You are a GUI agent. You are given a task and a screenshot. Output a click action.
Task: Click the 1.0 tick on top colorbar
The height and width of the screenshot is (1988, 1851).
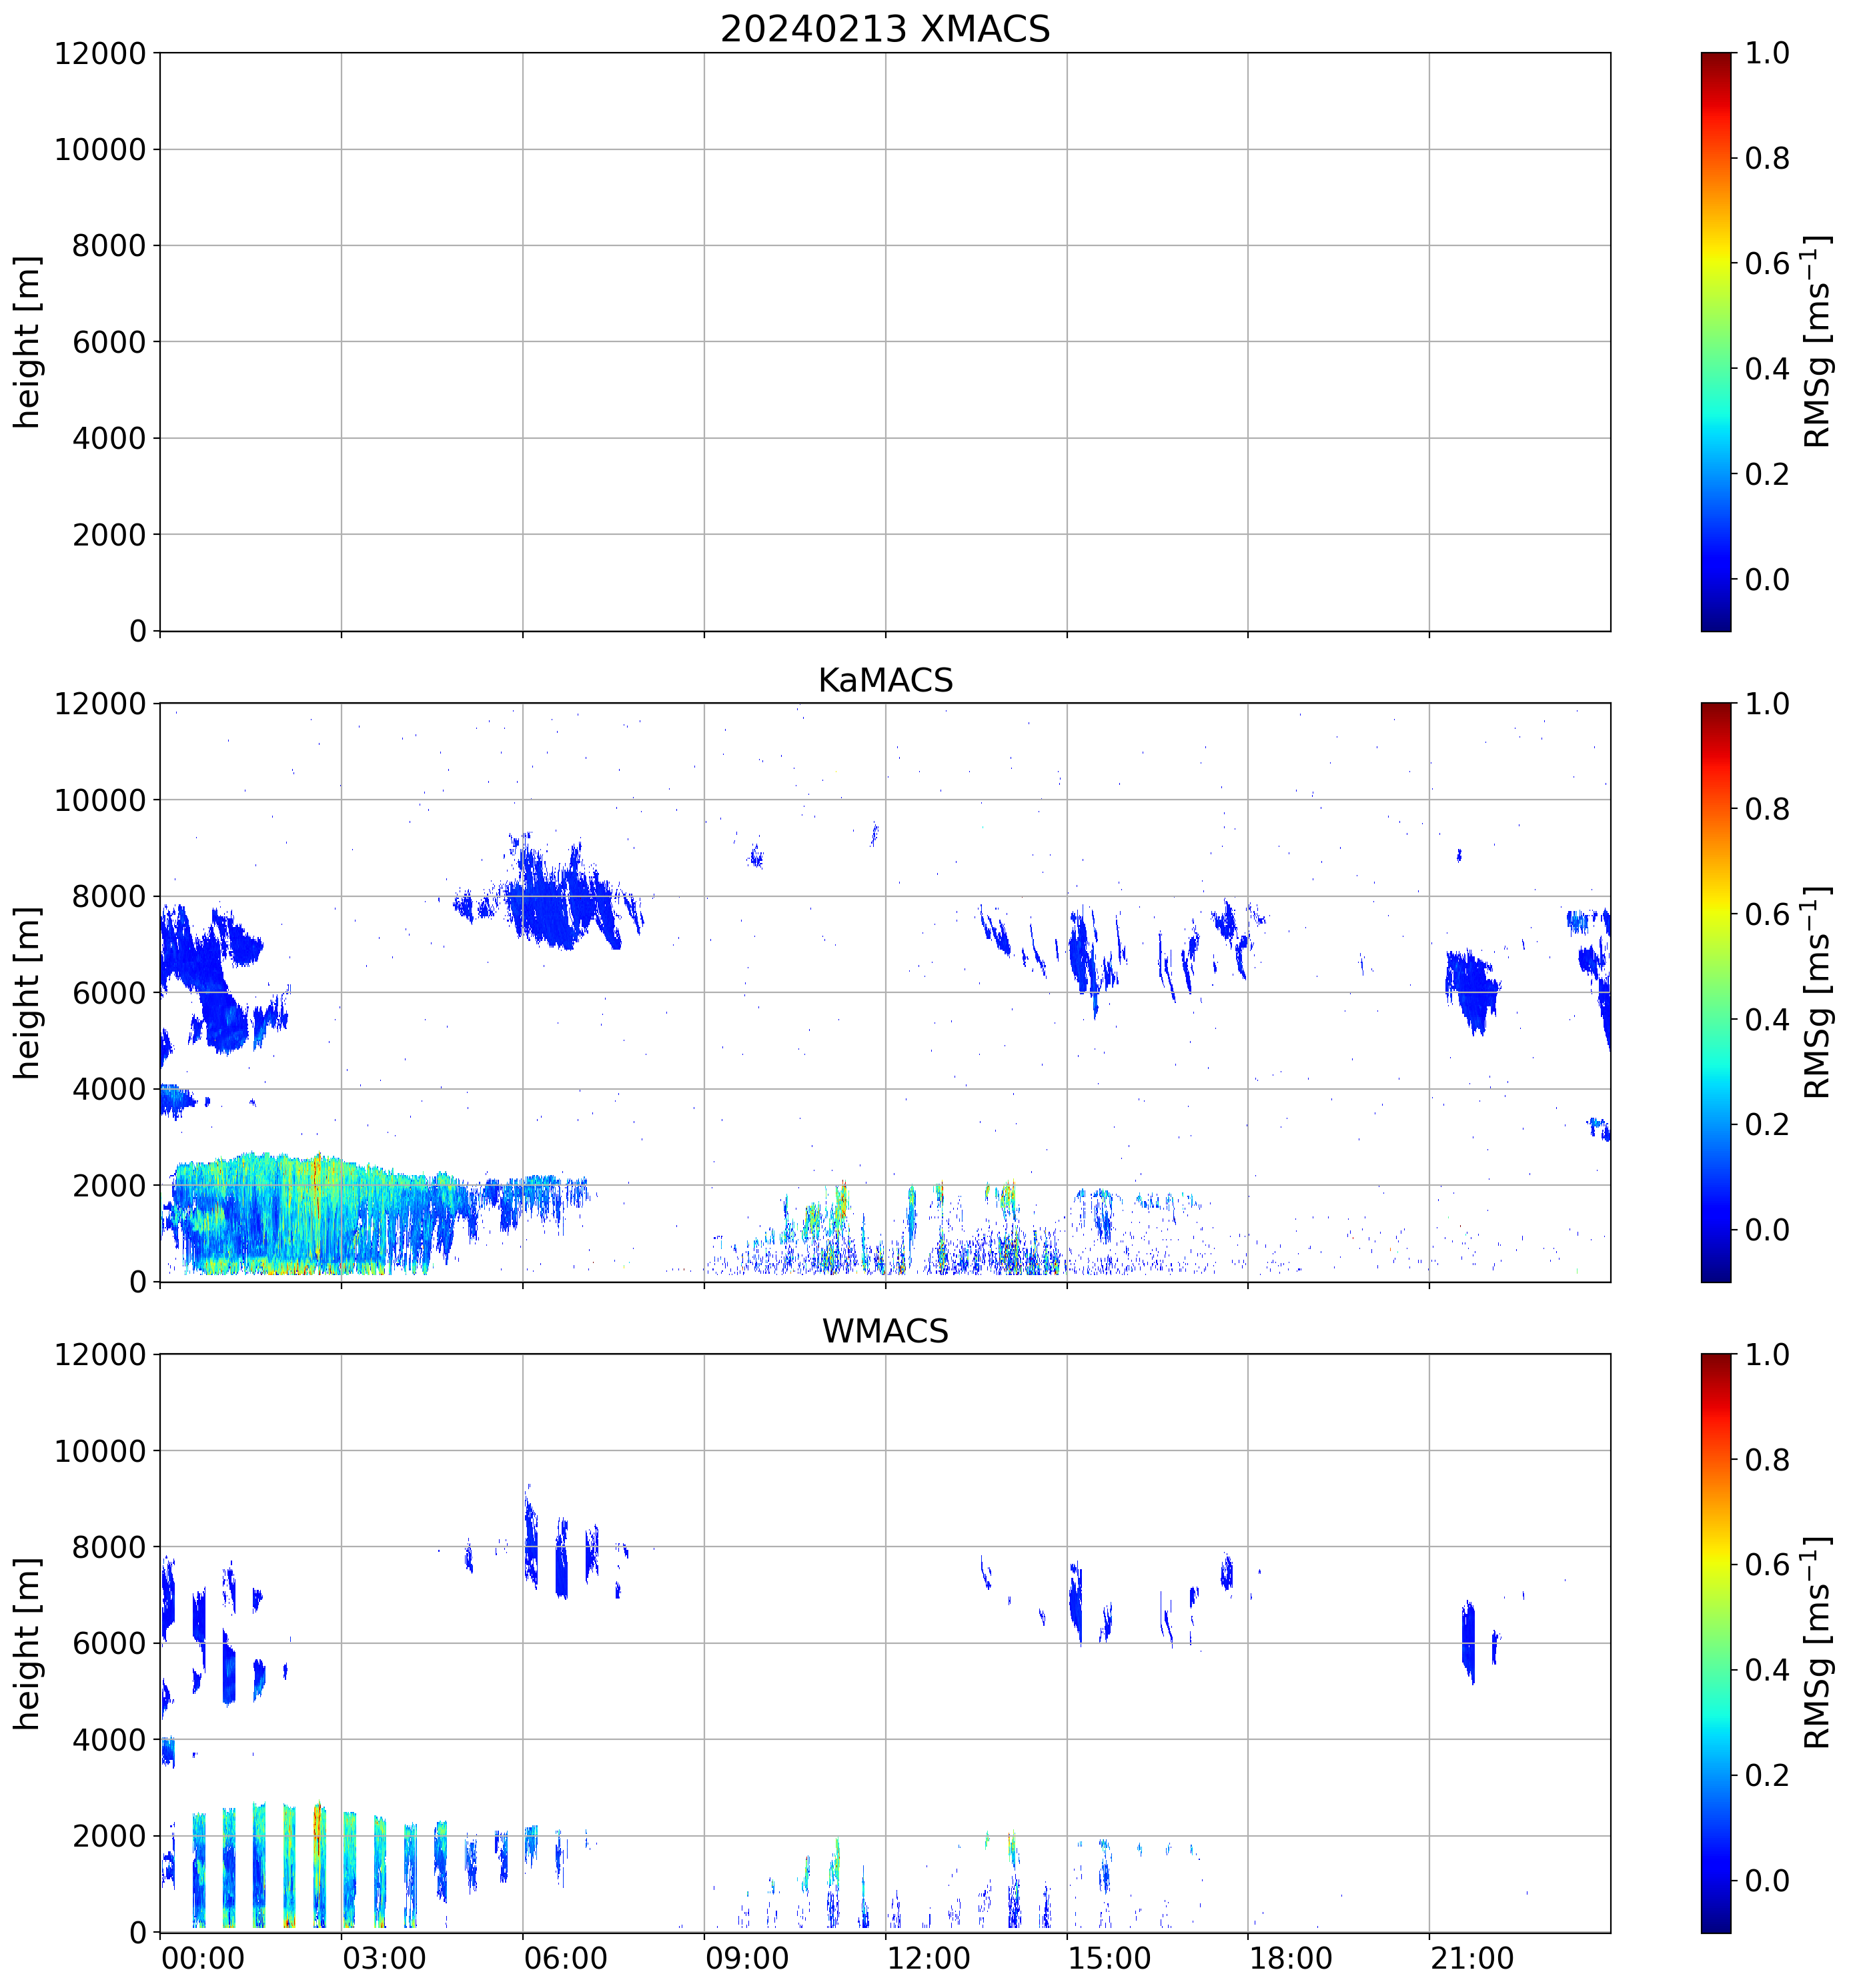(x=1767, y=53)
